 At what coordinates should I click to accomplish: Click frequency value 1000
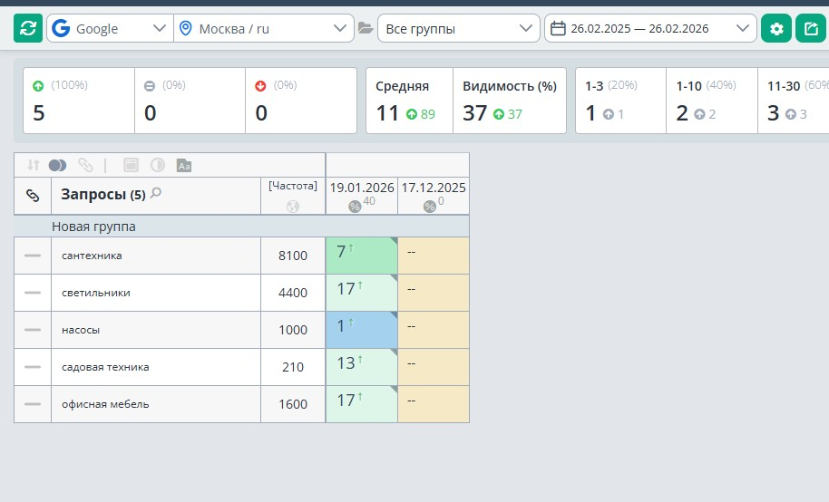coord(293,330)
